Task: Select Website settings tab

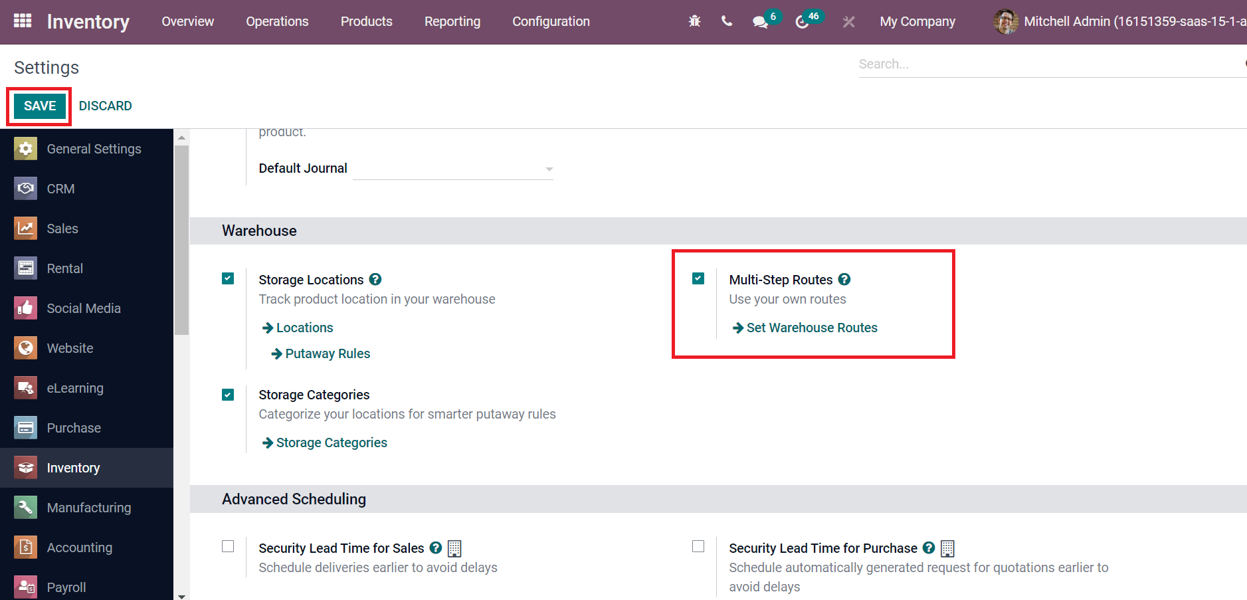Action: pos(86,348)
